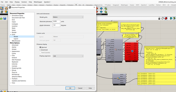Expand the Modeling Aids tree node

click(x=11, y=68)
